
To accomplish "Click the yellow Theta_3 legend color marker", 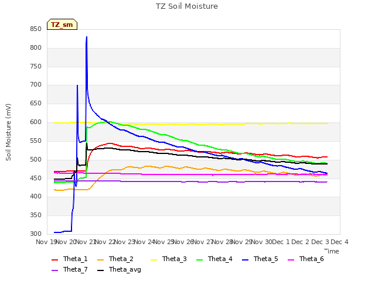I will (154, 260).
